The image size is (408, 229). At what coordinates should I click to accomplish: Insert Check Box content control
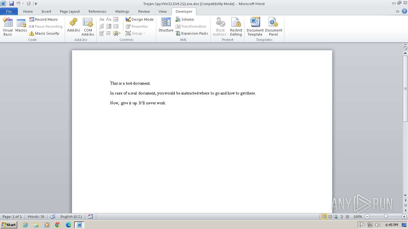coord(109,33)
